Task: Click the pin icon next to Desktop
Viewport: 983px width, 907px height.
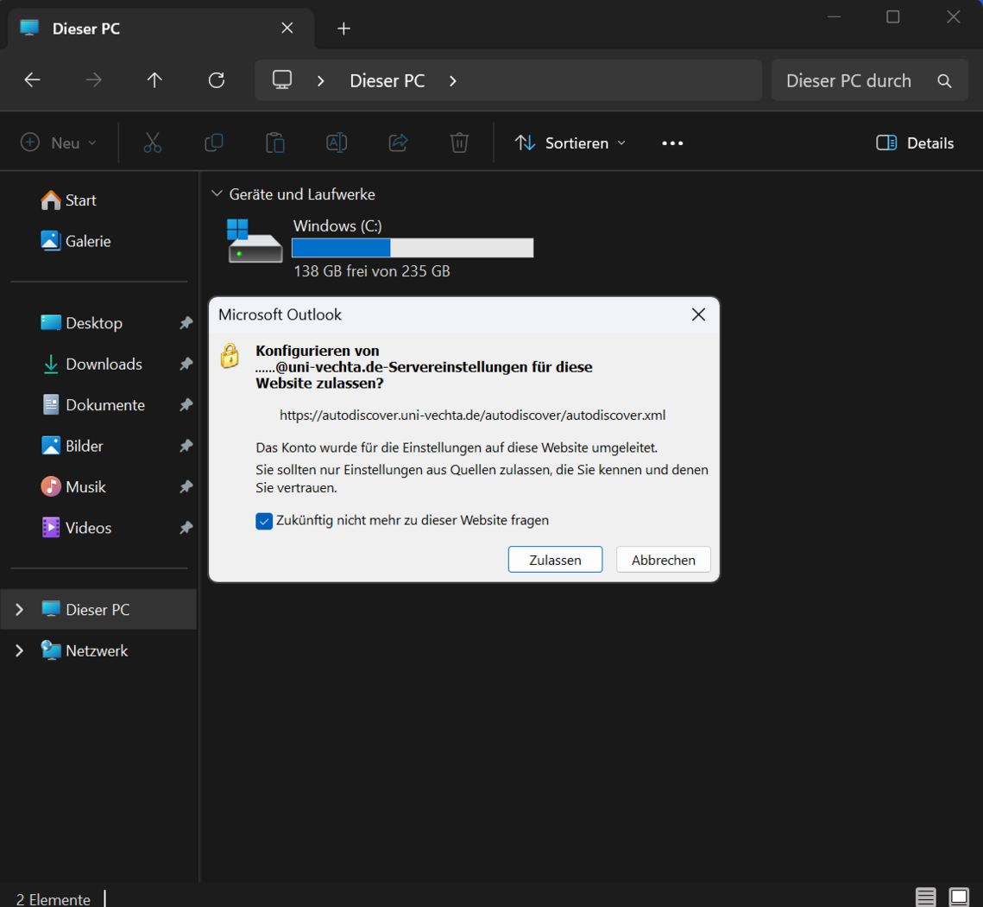Action: 186,322
